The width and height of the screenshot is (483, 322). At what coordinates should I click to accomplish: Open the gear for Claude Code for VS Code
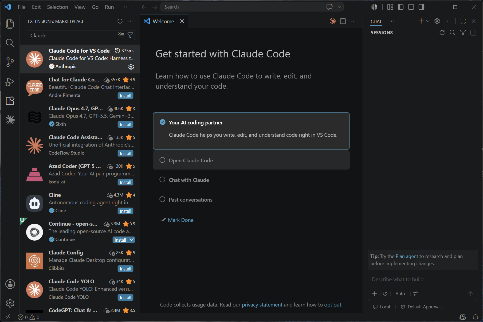click(x=131, y=66)
